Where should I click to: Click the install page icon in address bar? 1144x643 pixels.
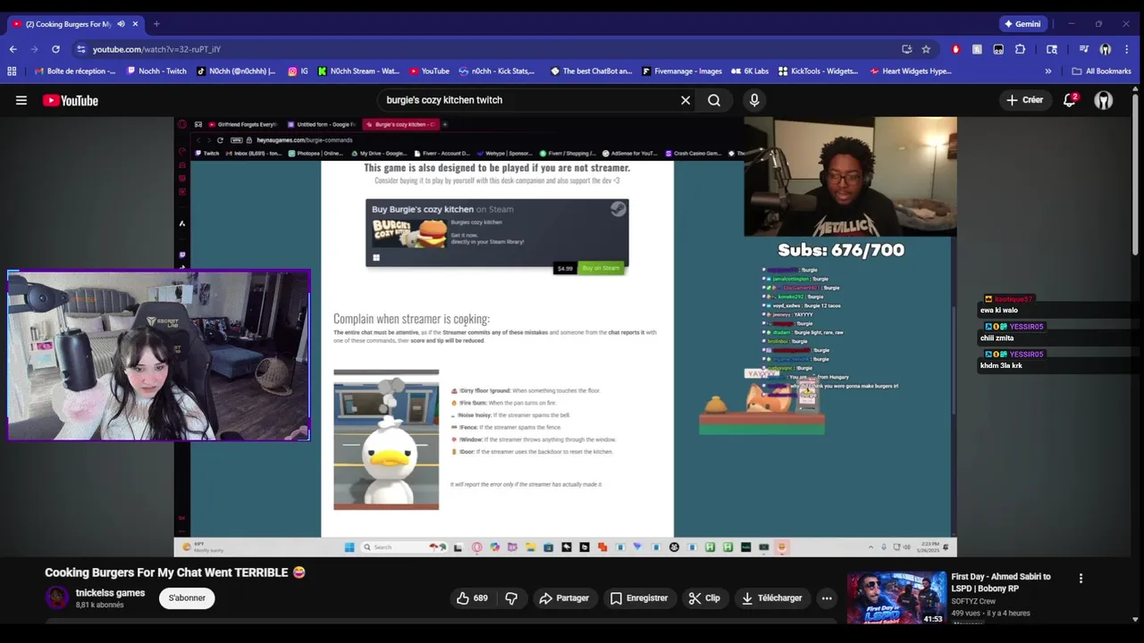click(906, 49)
